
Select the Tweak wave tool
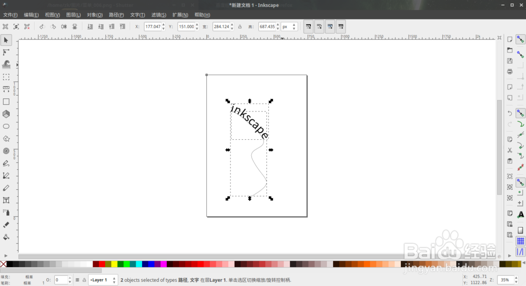(x=6, y=64)
